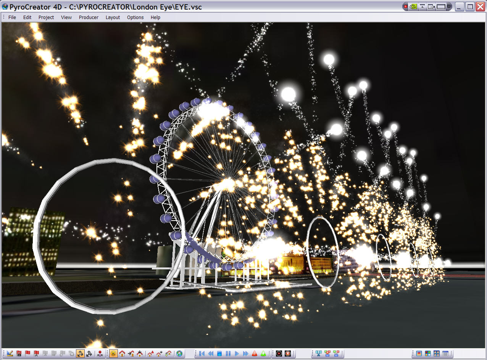Open the Help menu

pos(155,17)
